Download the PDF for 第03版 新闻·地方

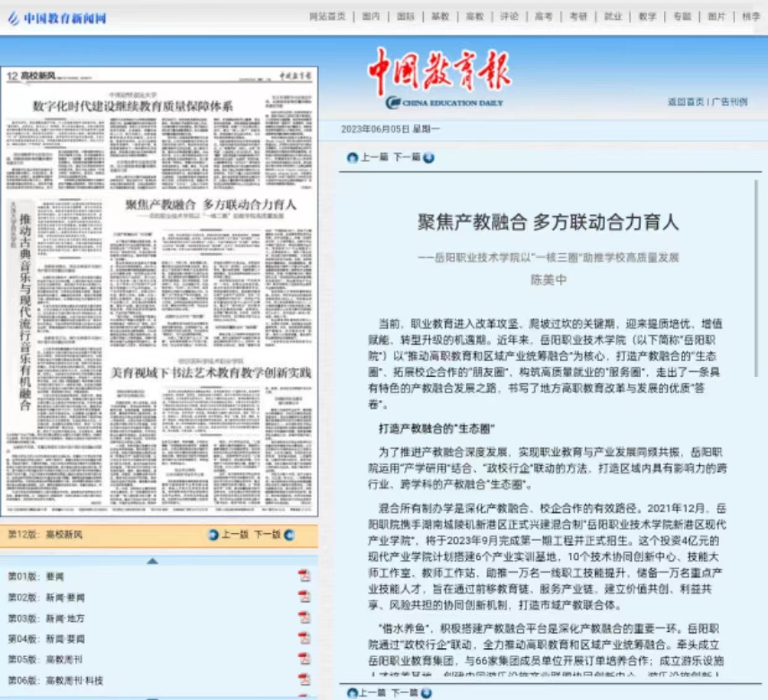tap(304, 617)
